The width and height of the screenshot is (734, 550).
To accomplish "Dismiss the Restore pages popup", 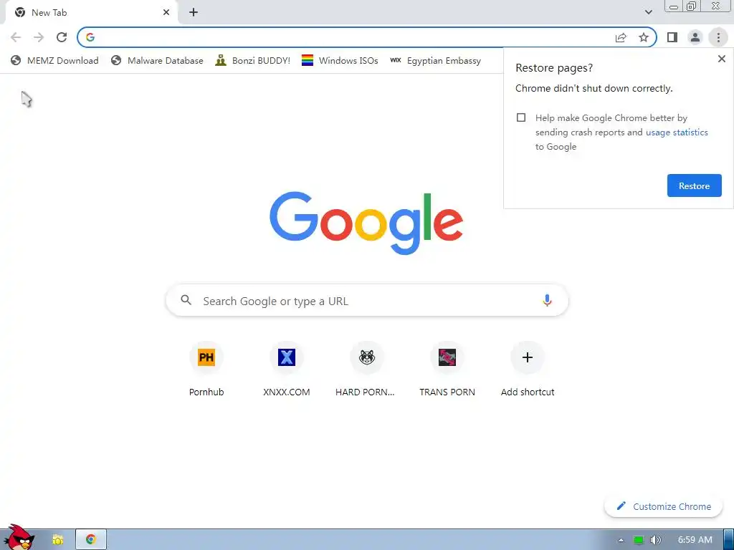I will click(x=721, y=59).
